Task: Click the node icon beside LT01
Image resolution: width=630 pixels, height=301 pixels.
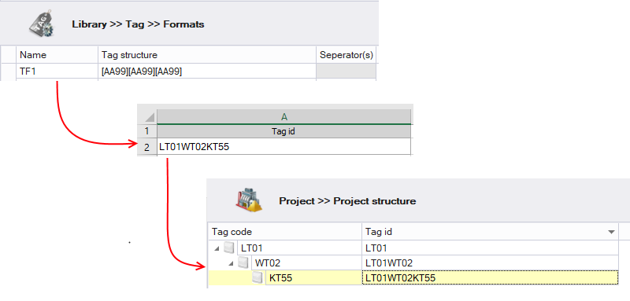Action: pyautogui.click(x=228, y=248)
